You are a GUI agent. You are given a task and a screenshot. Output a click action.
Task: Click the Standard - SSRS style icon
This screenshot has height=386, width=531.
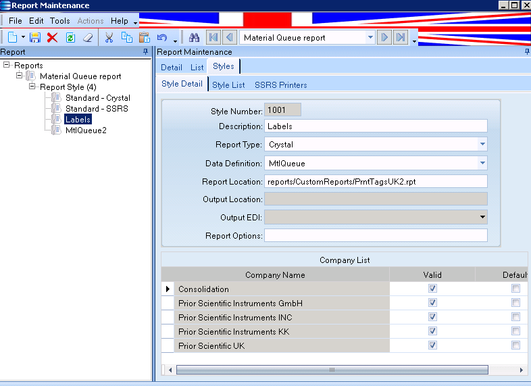click(x=56, y=108)
